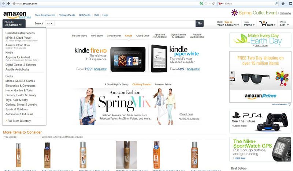The height and width of the screenshot is (171, 293).
Task: Click the bookmark star icon in address bar
Action: pos(206,4)
